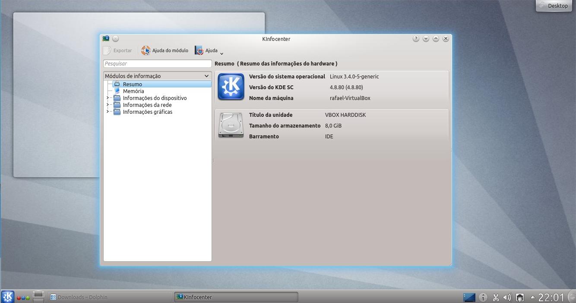Click the 8,0 GiB storage size
Viewport: 576px width, 303px height.
pyautogui.click(x=333, y=125)
